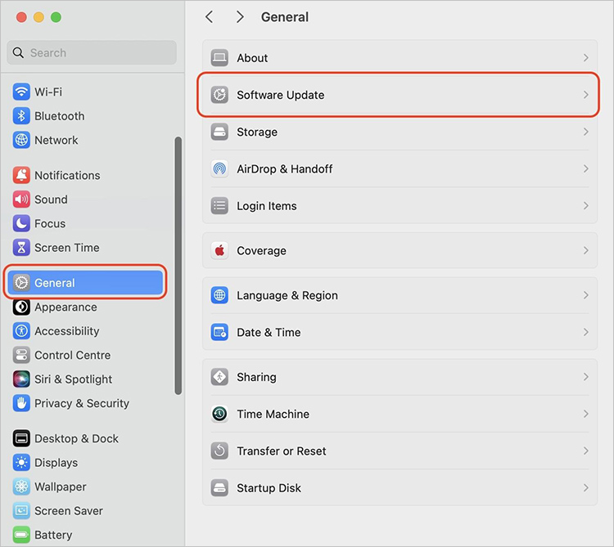The height and width of the screenshot is (547, 614).
Task: Go forward with the right arrow
Action: (240, 17)
